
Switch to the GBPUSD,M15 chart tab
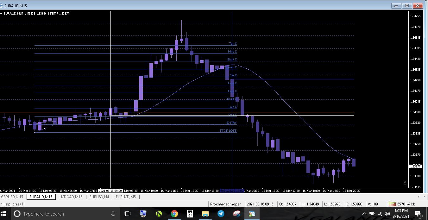coord(13,197)
